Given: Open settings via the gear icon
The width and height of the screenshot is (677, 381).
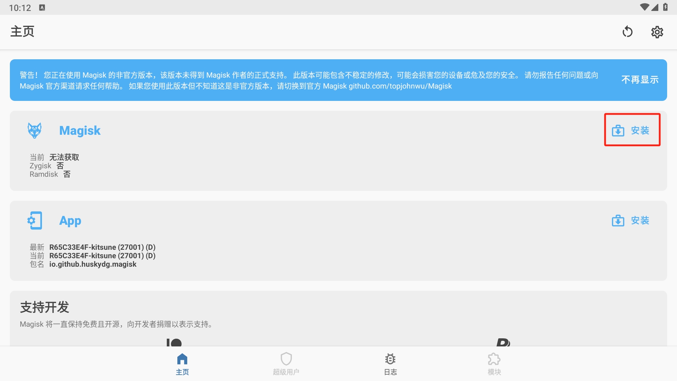Looking at the screenshot, I should [x=657, y=32].
